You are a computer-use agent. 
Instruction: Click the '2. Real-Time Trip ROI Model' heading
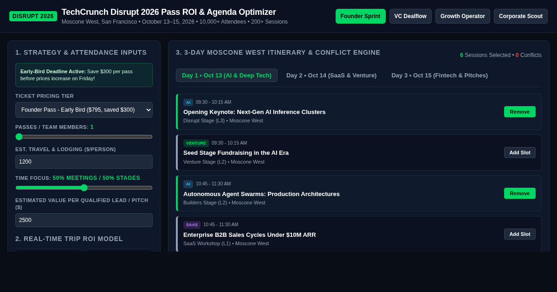click(x=69, y=239)
